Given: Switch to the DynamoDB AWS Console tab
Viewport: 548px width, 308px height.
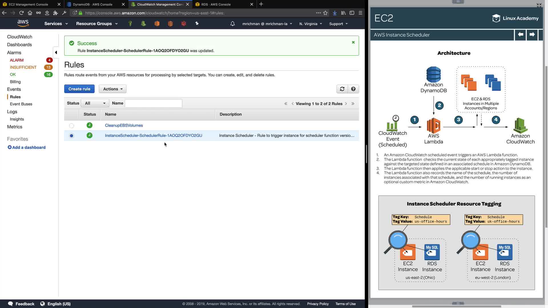Looking at the screenshot, I should pos(93,4).
